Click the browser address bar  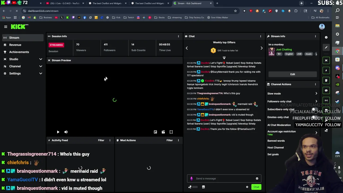(129, 11)
